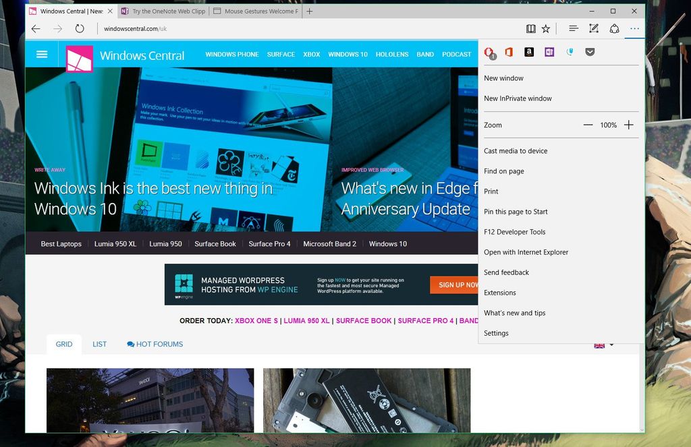The width and height of the screenshot is (691, 447).
Task: Open the OneNote Web Clipper extension icon
Action: (x=549, y=52)
